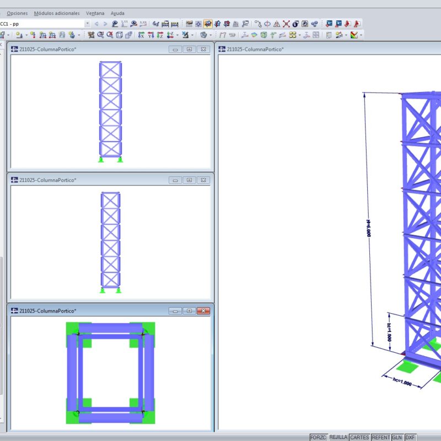Click the mirror triangle icon
441x441 pixels.
pyautogui.click(x=277, y=24)
